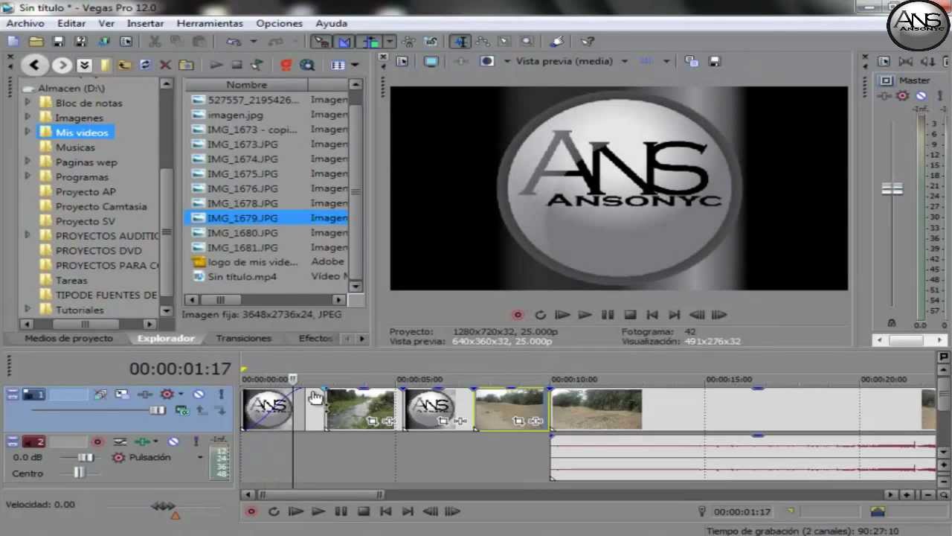Click the Undo arrow icon
The width and height of the screenshot is (952, 536).
(234, 42)
